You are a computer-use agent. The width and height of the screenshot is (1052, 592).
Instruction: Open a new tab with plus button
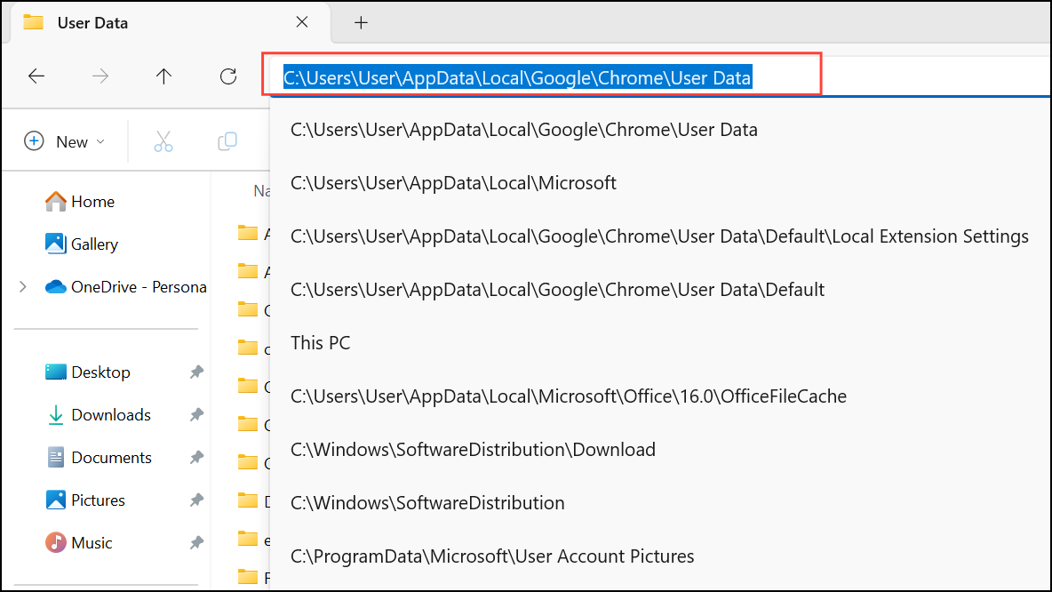(x=361, y=23)
